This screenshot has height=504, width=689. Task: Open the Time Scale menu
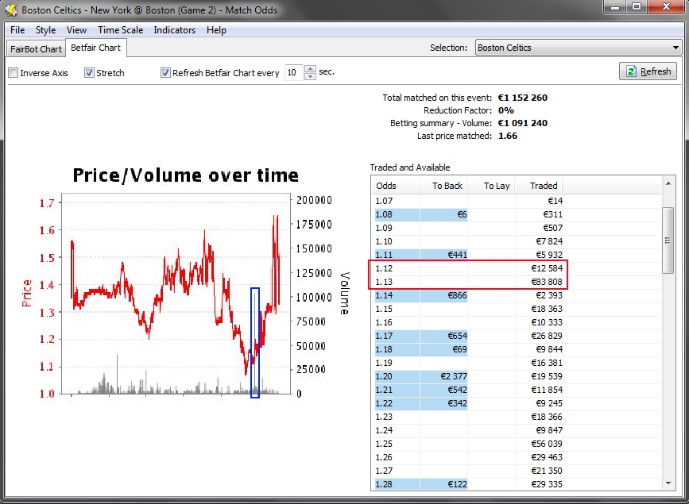pyautogui.click(x=121, y=30)
